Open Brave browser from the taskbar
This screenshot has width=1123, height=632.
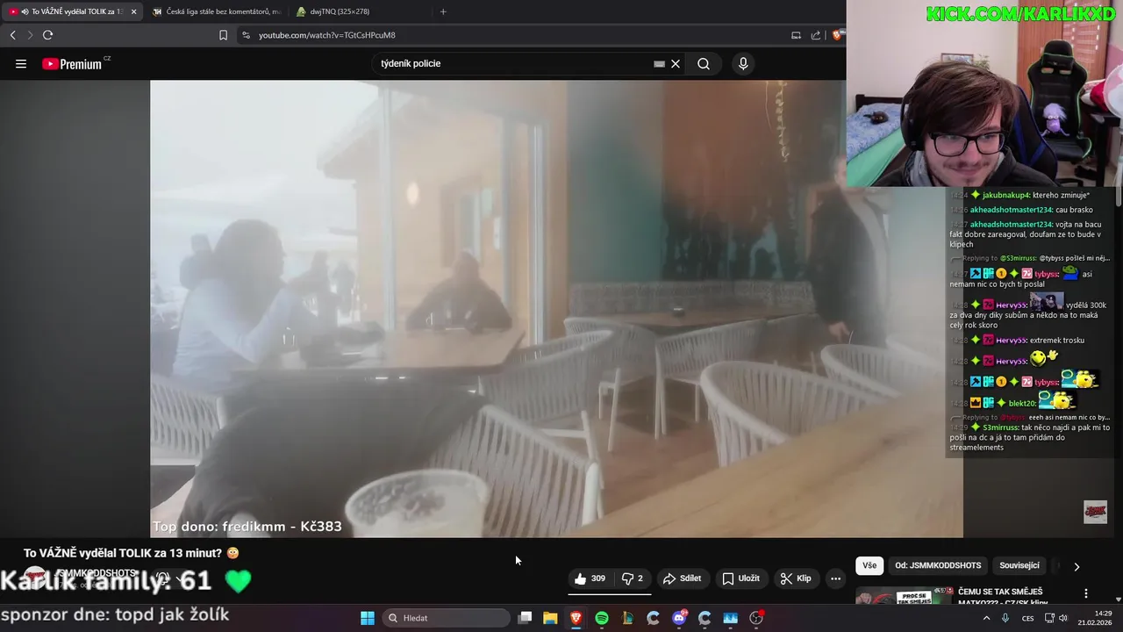[x=576, y=618]
